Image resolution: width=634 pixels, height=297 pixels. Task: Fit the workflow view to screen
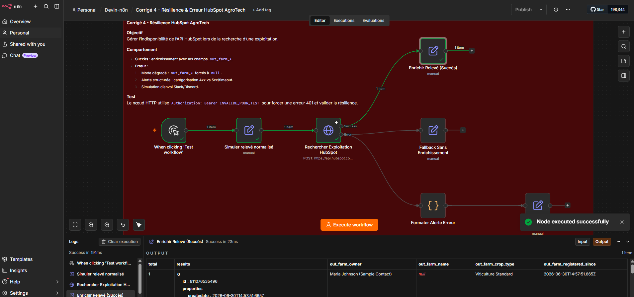coord(75,225)
